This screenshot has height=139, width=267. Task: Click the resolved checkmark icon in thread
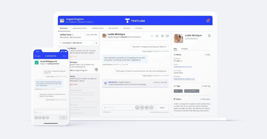click(x=106, y=83)
